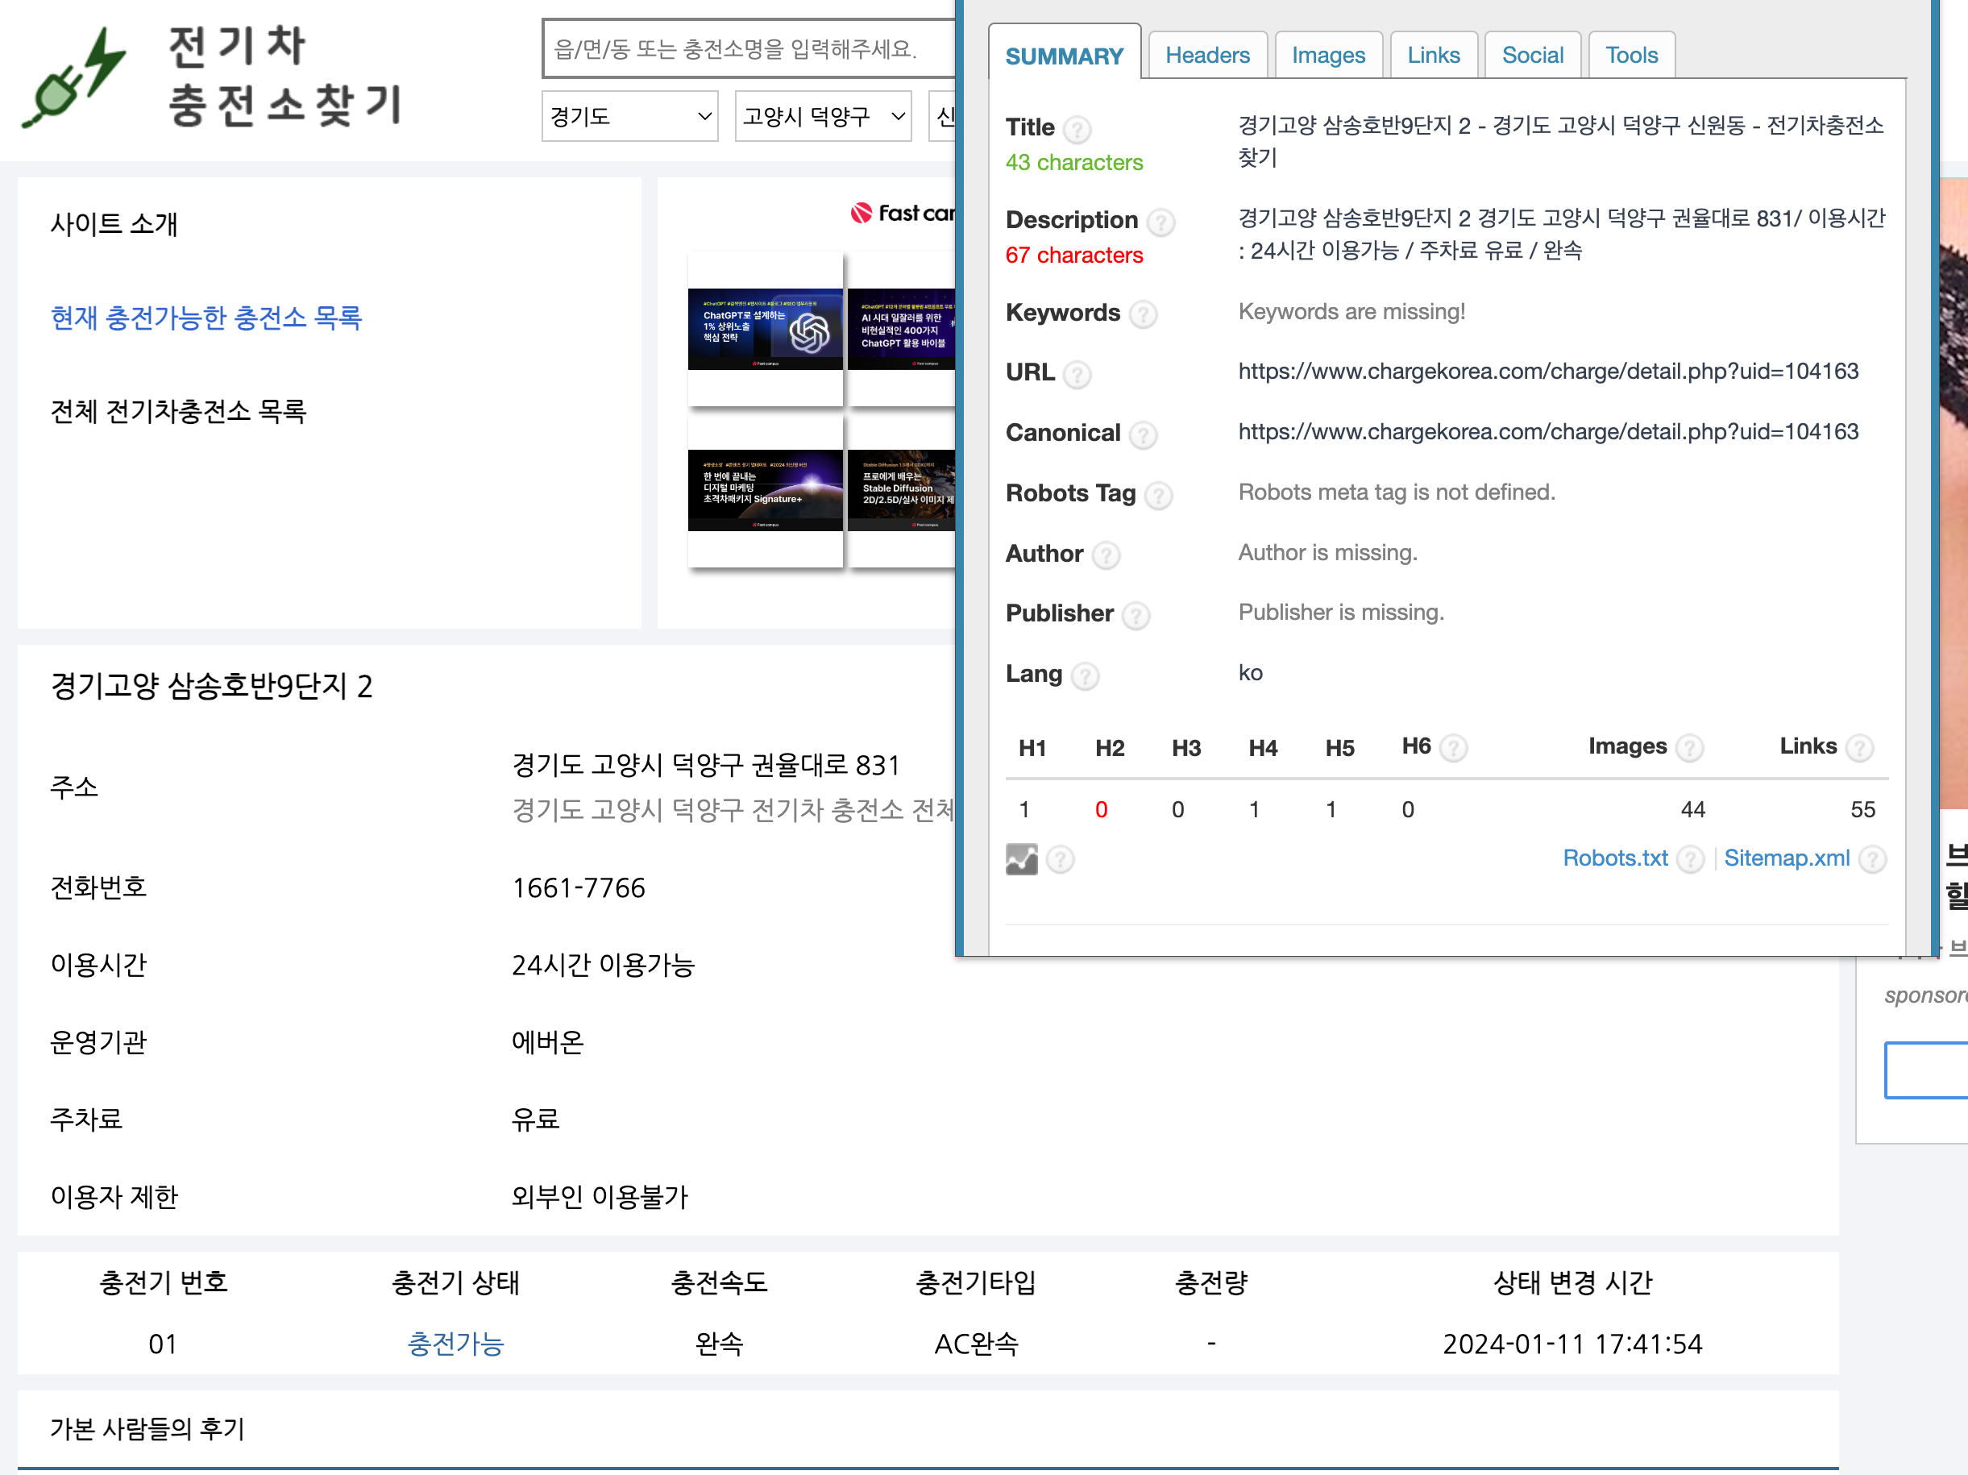1968x1475 pixels.
Task: Click the help icon beside URL label
Action: [x=1077, y=375]
